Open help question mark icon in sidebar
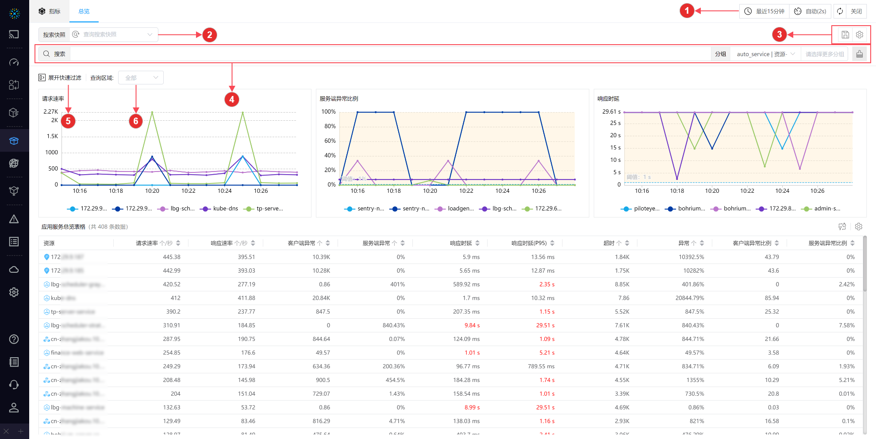This screenshot has height=439, width=876. (14, 339)
